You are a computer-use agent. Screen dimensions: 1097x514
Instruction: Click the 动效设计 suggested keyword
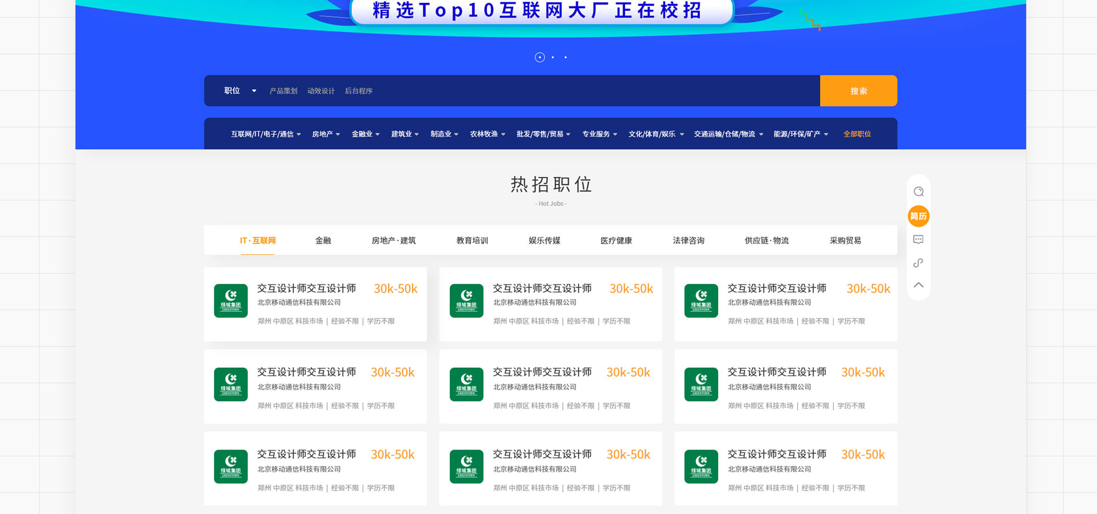tap(321, 91)
